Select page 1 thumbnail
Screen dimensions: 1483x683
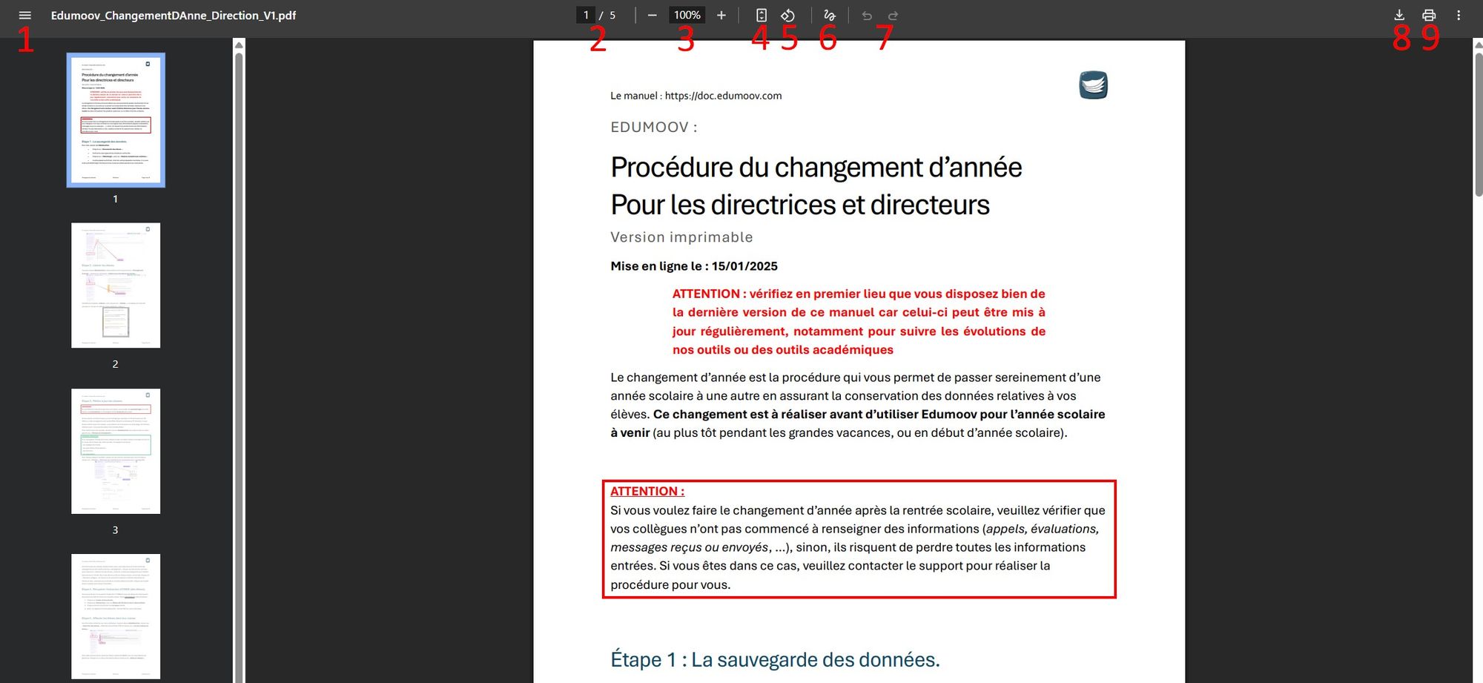click(116, 120)
